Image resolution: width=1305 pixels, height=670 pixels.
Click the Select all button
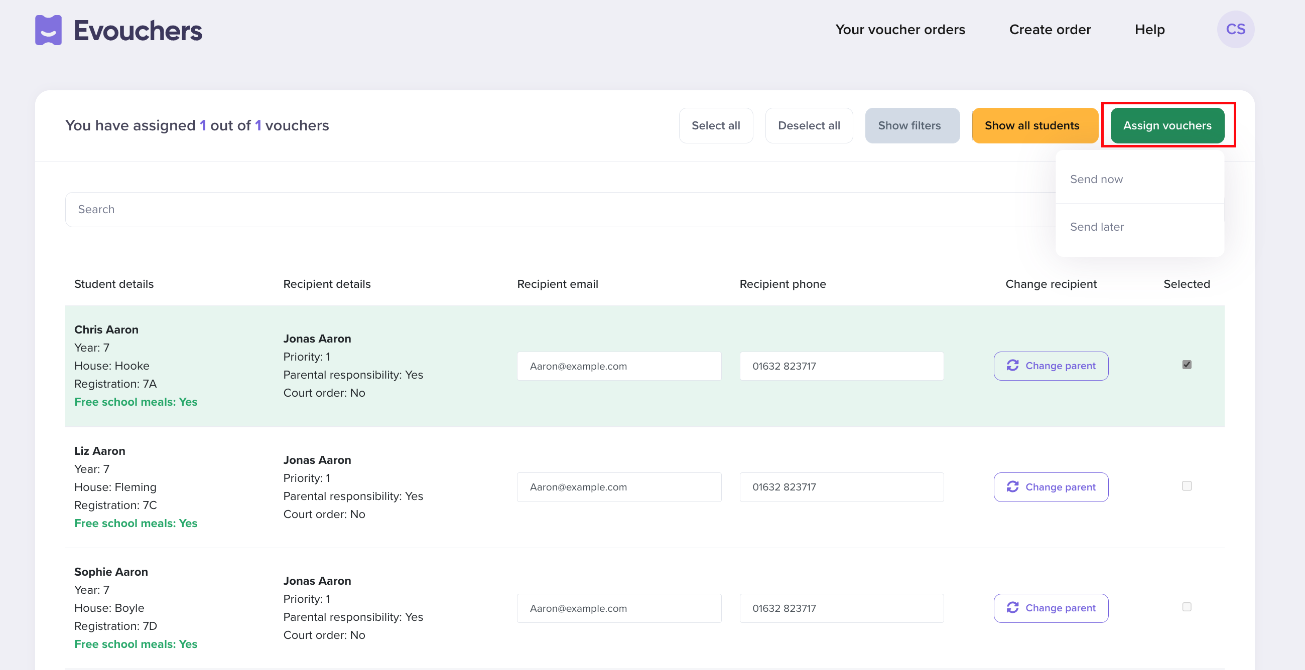pyautogui.click(x=715, y=125)
